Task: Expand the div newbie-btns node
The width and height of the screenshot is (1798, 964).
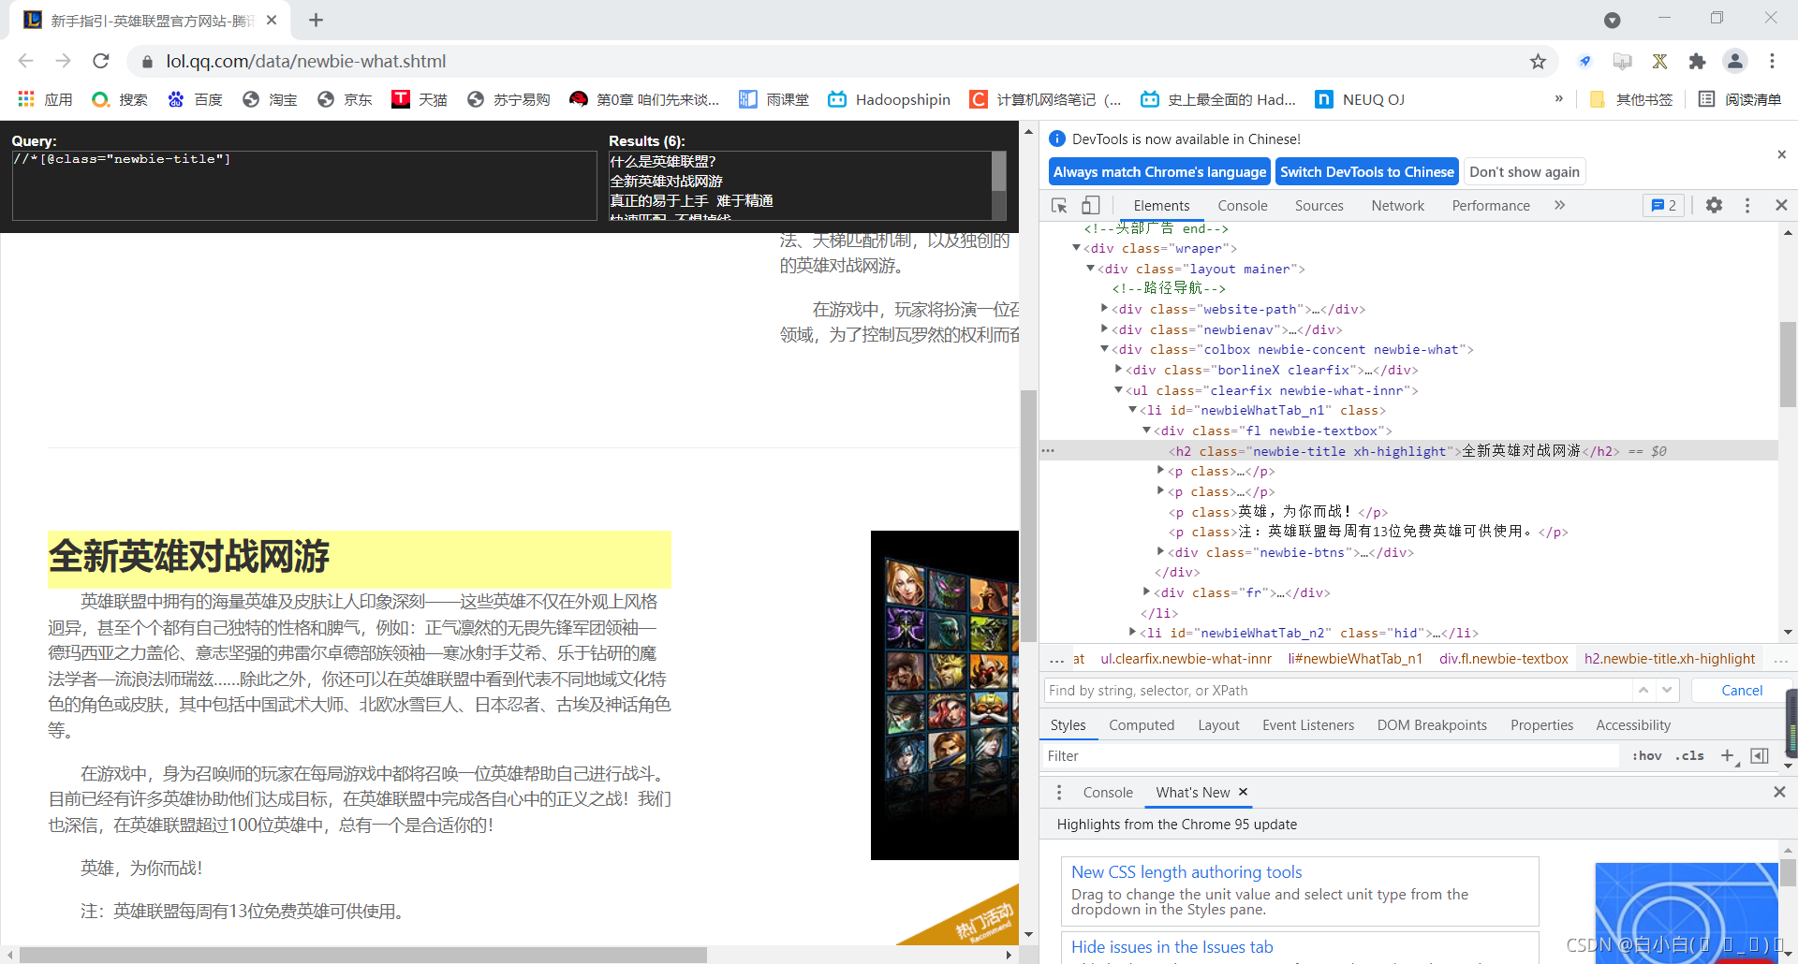Action: coord(1160,551)
